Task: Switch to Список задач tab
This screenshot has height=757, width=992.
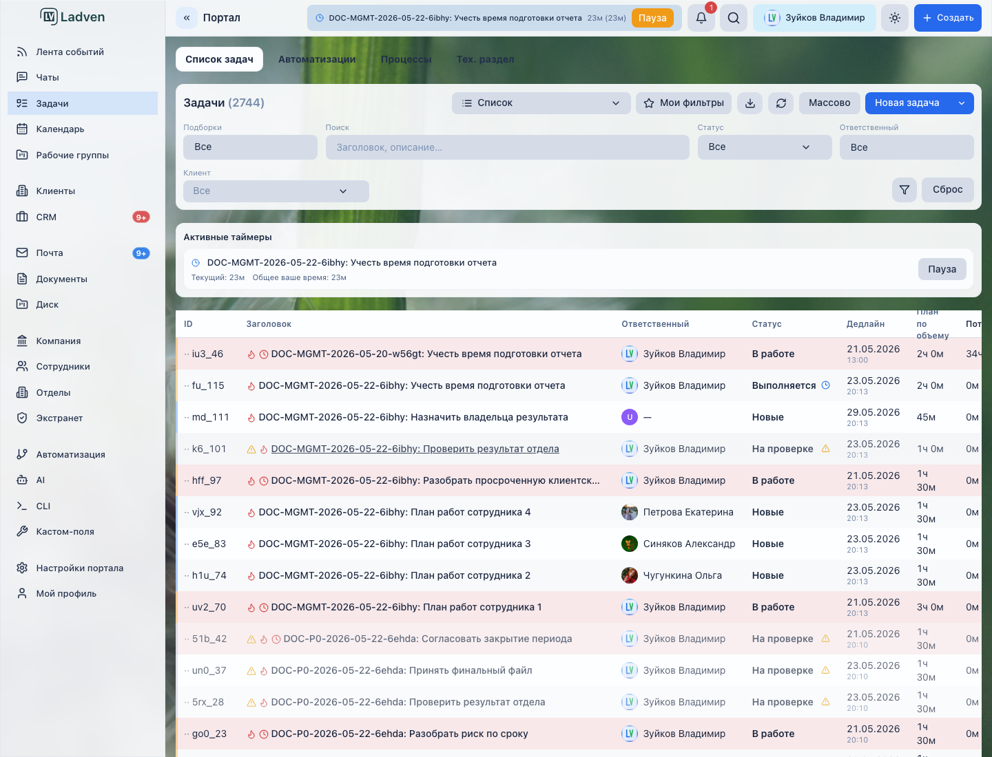Action: [x=219, y=59]
